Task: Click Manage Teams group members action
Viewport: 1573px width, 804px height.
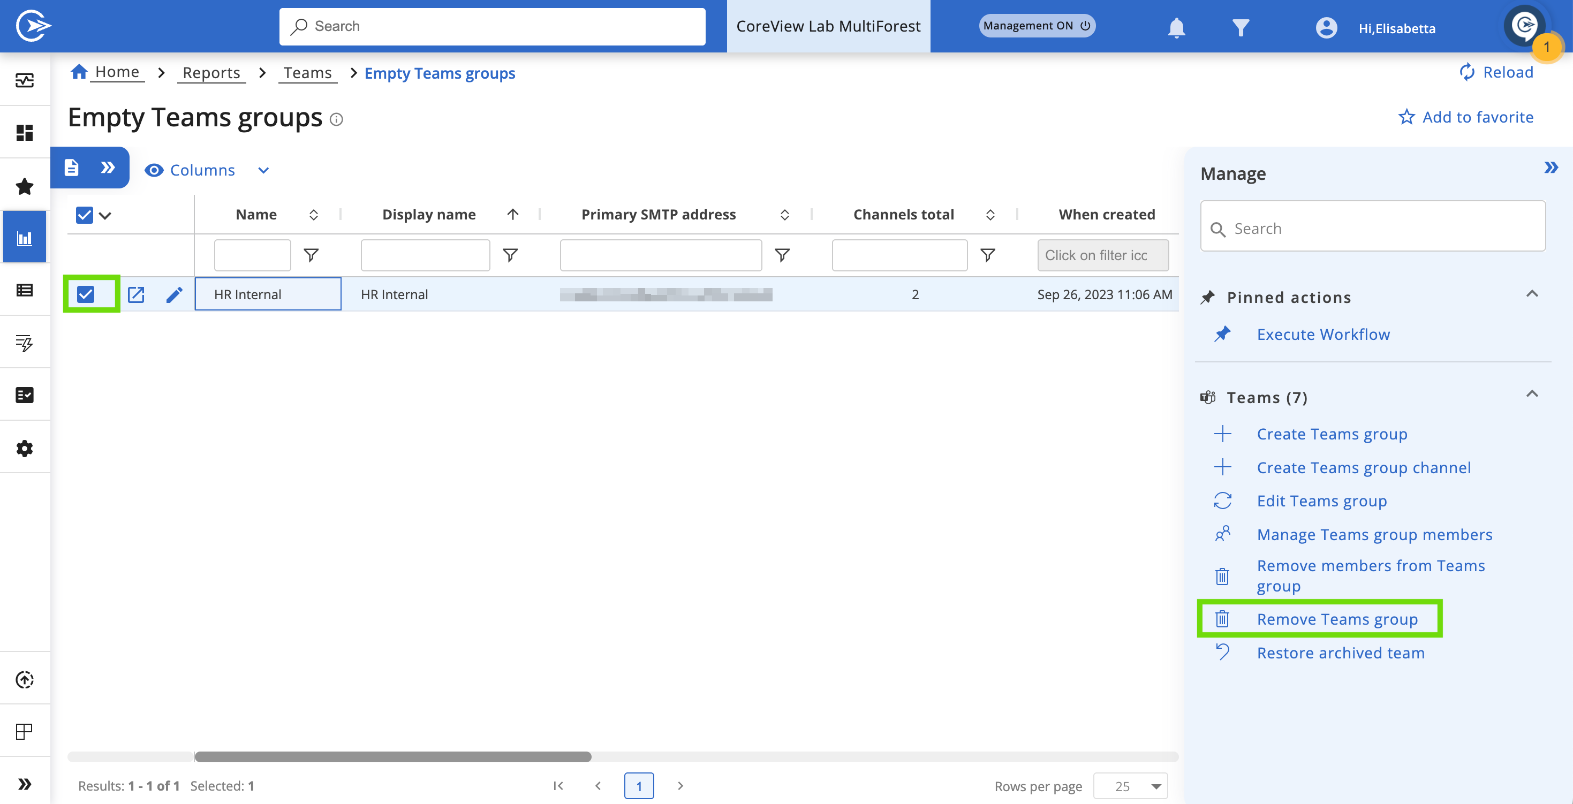Action: coord(1374,535)
